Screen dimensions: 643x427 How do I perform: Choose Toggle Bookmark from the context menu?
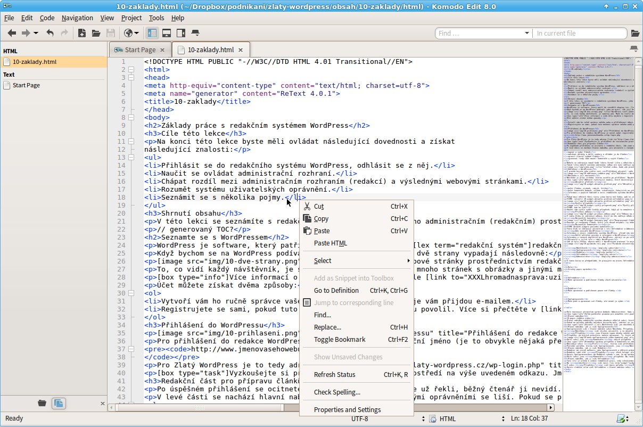357,340
